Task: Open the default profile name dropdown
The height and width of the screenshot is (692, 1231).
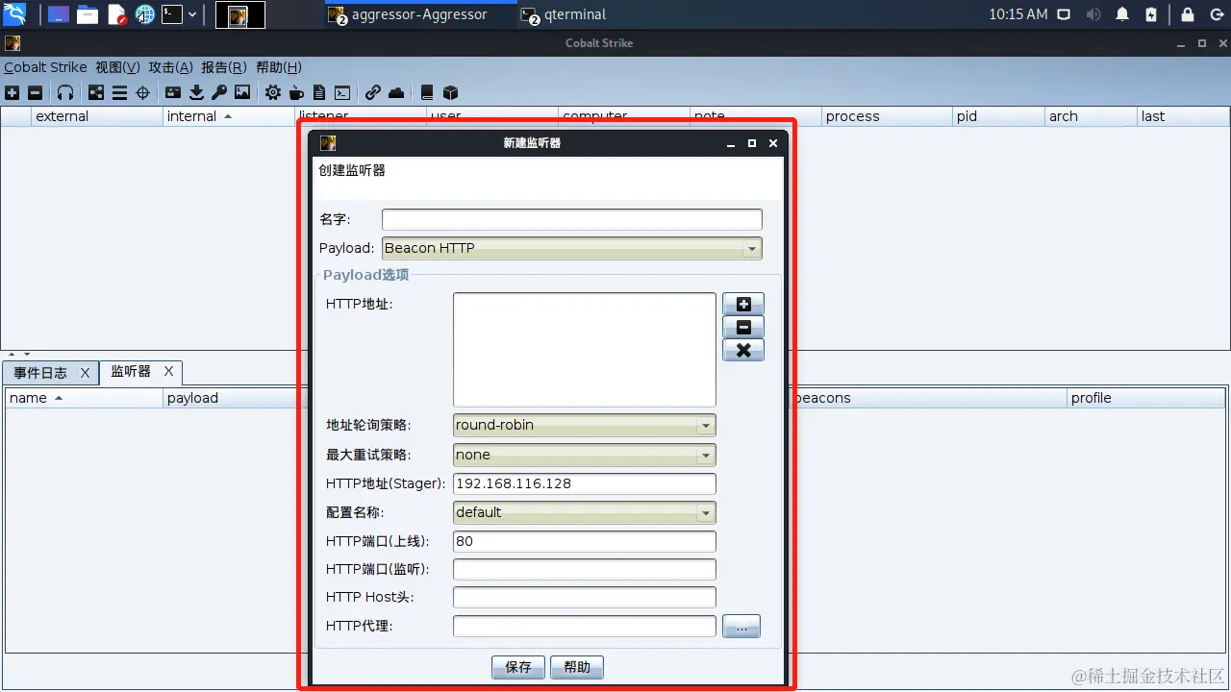Action: coord(585,512)
